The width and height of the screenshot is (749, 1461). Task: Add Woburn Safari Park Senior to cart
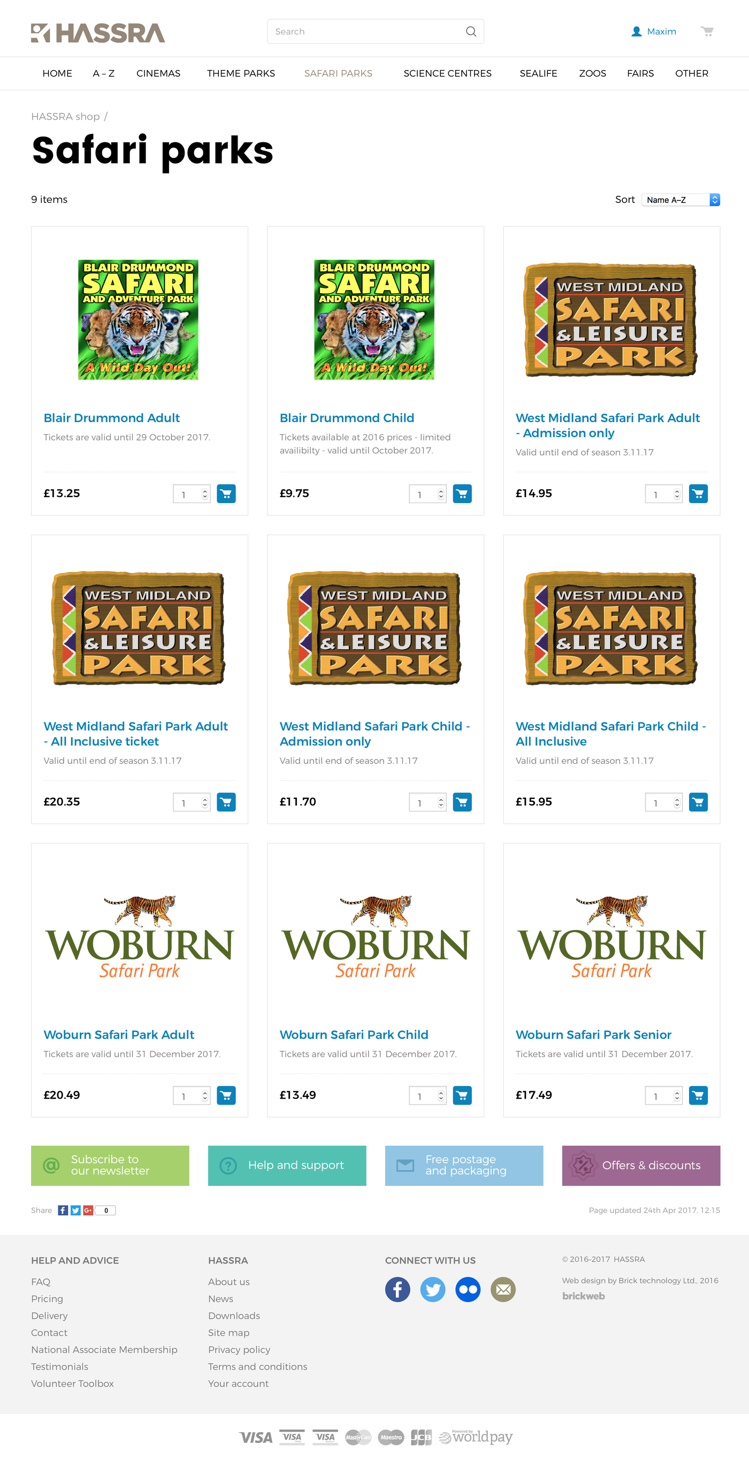(x=698, y=1095)
